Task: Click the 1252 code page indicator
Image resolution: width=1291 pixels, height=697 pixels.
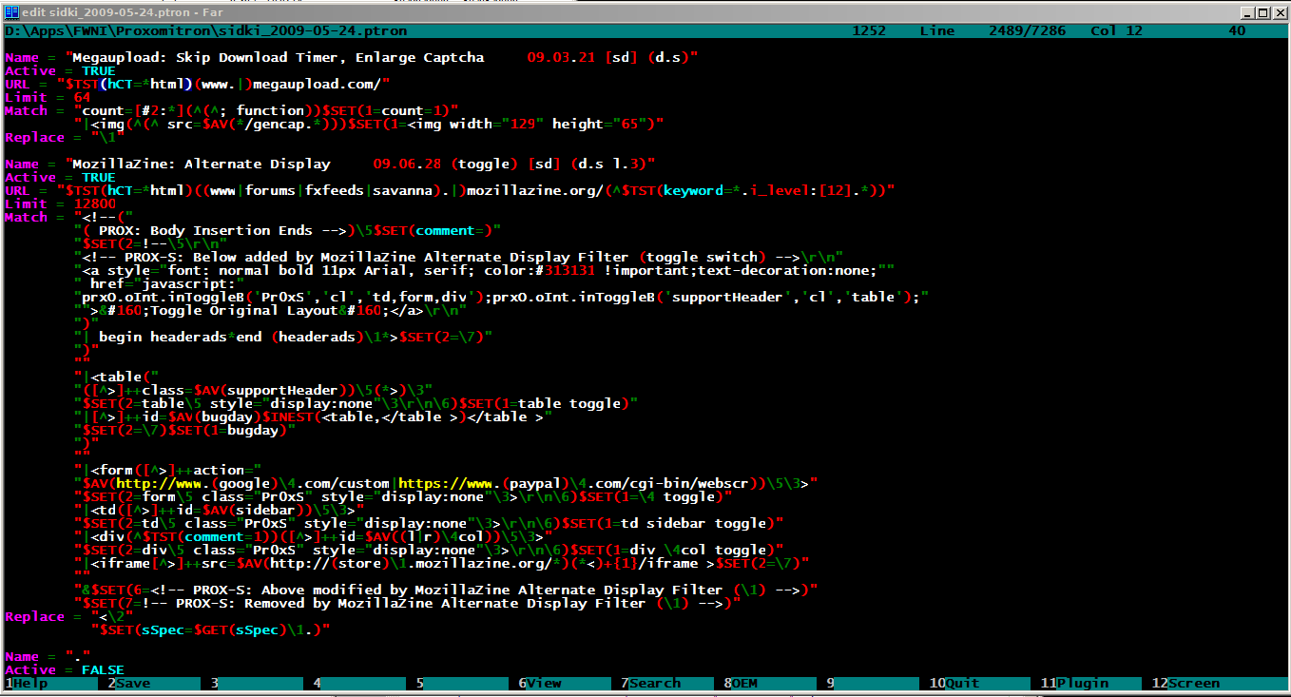Action: [868, 31]
